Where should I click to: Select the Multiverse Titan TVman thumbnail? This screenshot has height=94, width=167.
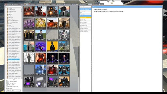(x=41, y=47)
